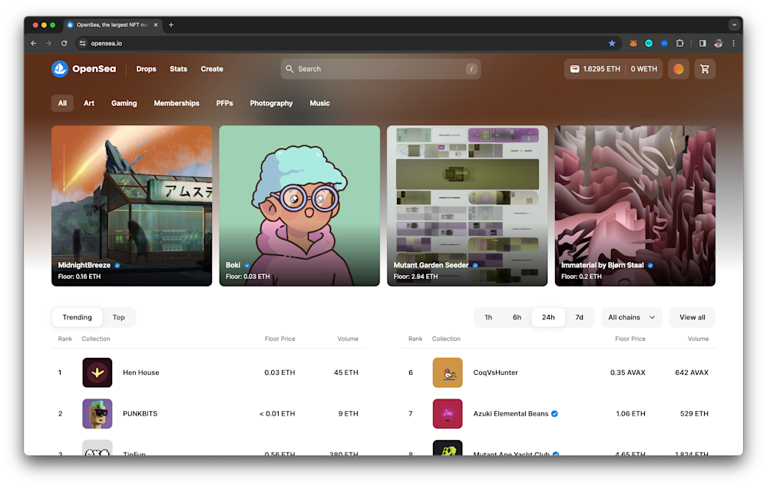Open a new browser tab
The width and height of the screenshot is (767, 487).
171,25
